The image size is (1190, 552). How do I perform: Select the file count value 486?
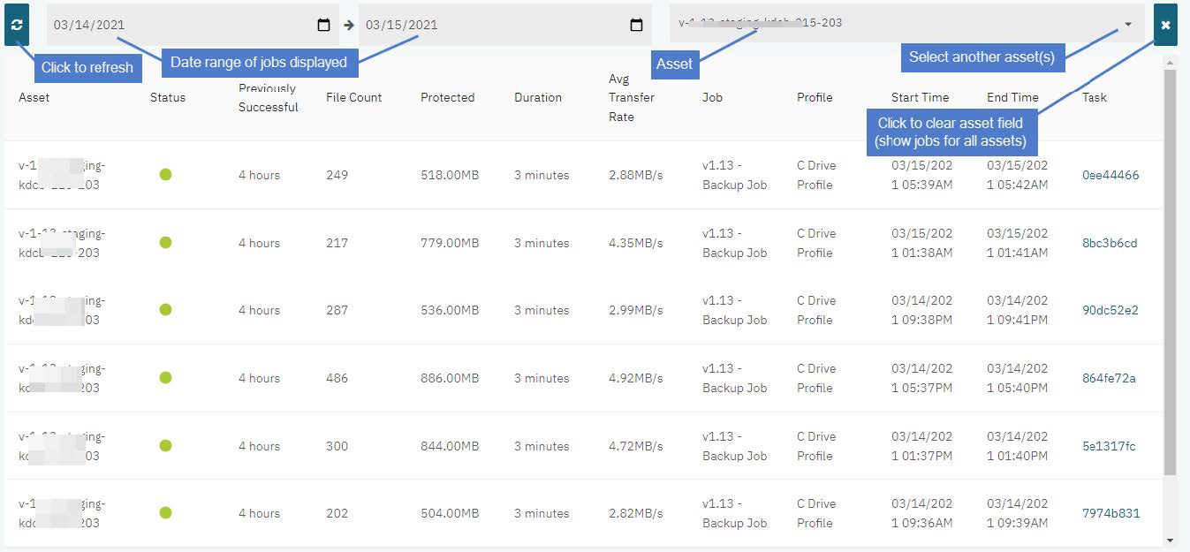(337, 378)
